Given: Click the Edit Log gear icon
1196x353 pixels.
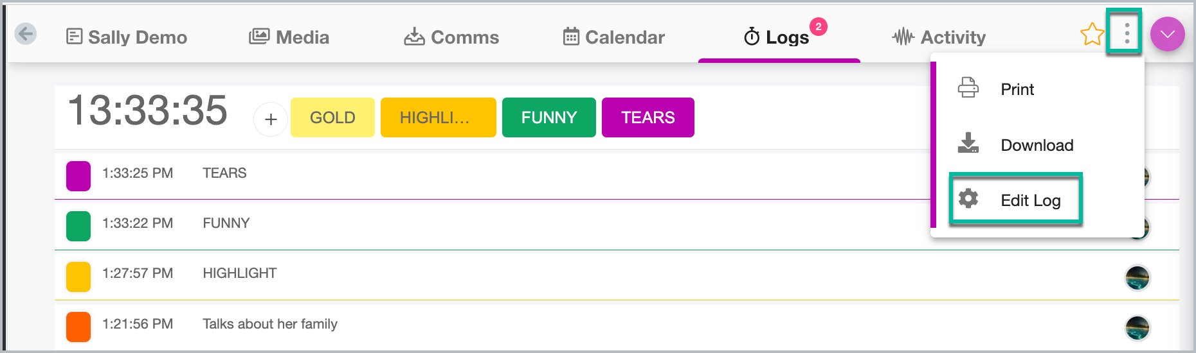Looking at the screenshot, I should 968,199.
